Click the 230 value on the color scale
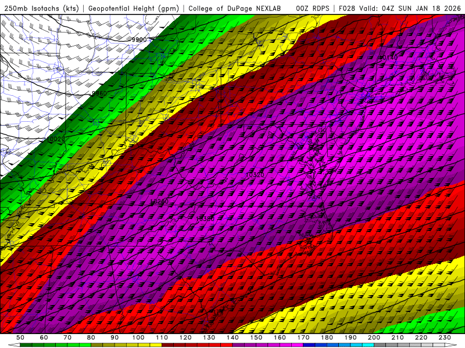This screenshot has width=465, height=348. [x=445, y=338]
